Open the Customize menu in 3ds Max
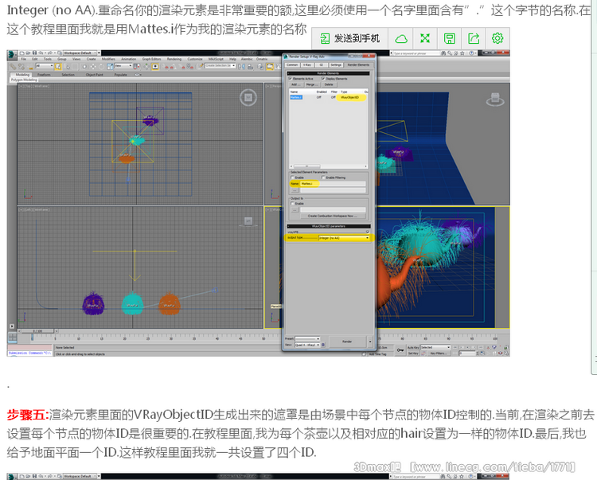 coord(194,59)
